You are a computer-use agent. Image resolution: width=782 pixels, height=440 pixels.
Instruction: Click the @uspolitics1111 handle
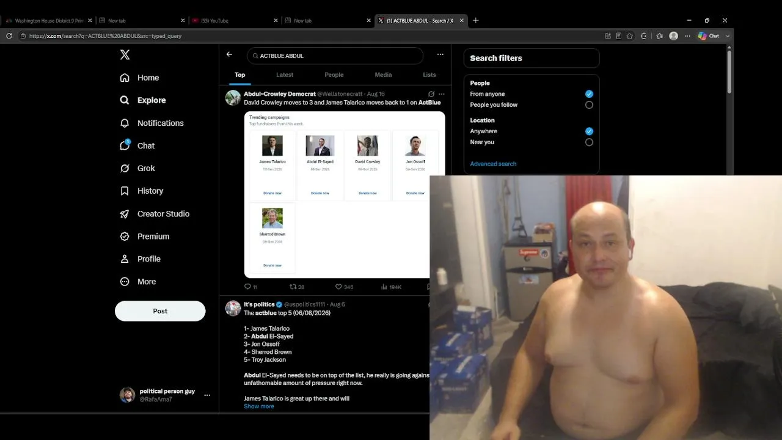point(304,304)
